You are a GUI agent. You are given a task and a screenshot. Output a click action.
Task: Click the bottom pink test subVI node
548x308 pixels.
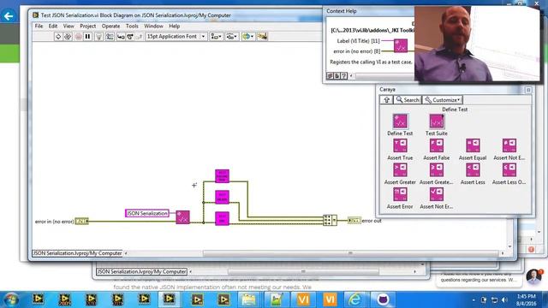tap(222, 219)
